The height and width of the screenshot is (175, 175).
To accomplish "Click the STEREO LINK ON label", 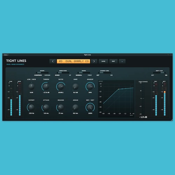I will coord(111,75).
